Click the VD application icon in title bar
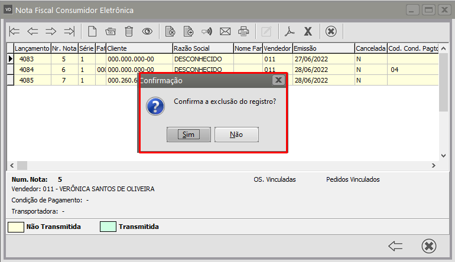The height and width of the screenshot is (262, 455). pyautogui.click(x=8, y=10)
